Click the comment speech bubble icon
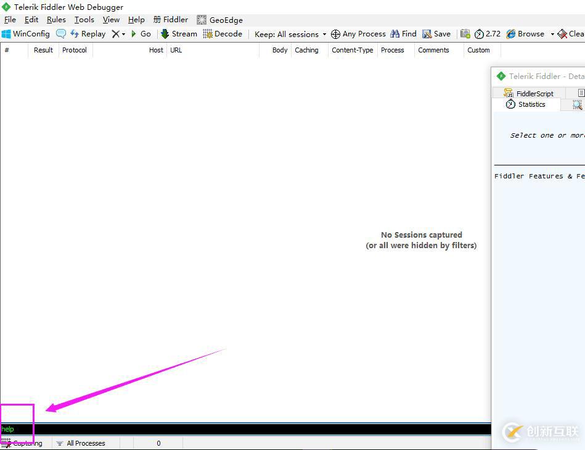This screenshot has width=585, height=450. [61, 34]
